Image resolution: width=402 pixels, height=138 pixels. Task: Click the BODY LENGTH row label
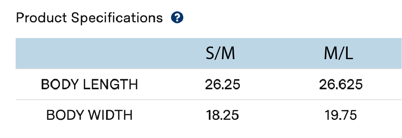pyautogui.click(x=89, y=84)
